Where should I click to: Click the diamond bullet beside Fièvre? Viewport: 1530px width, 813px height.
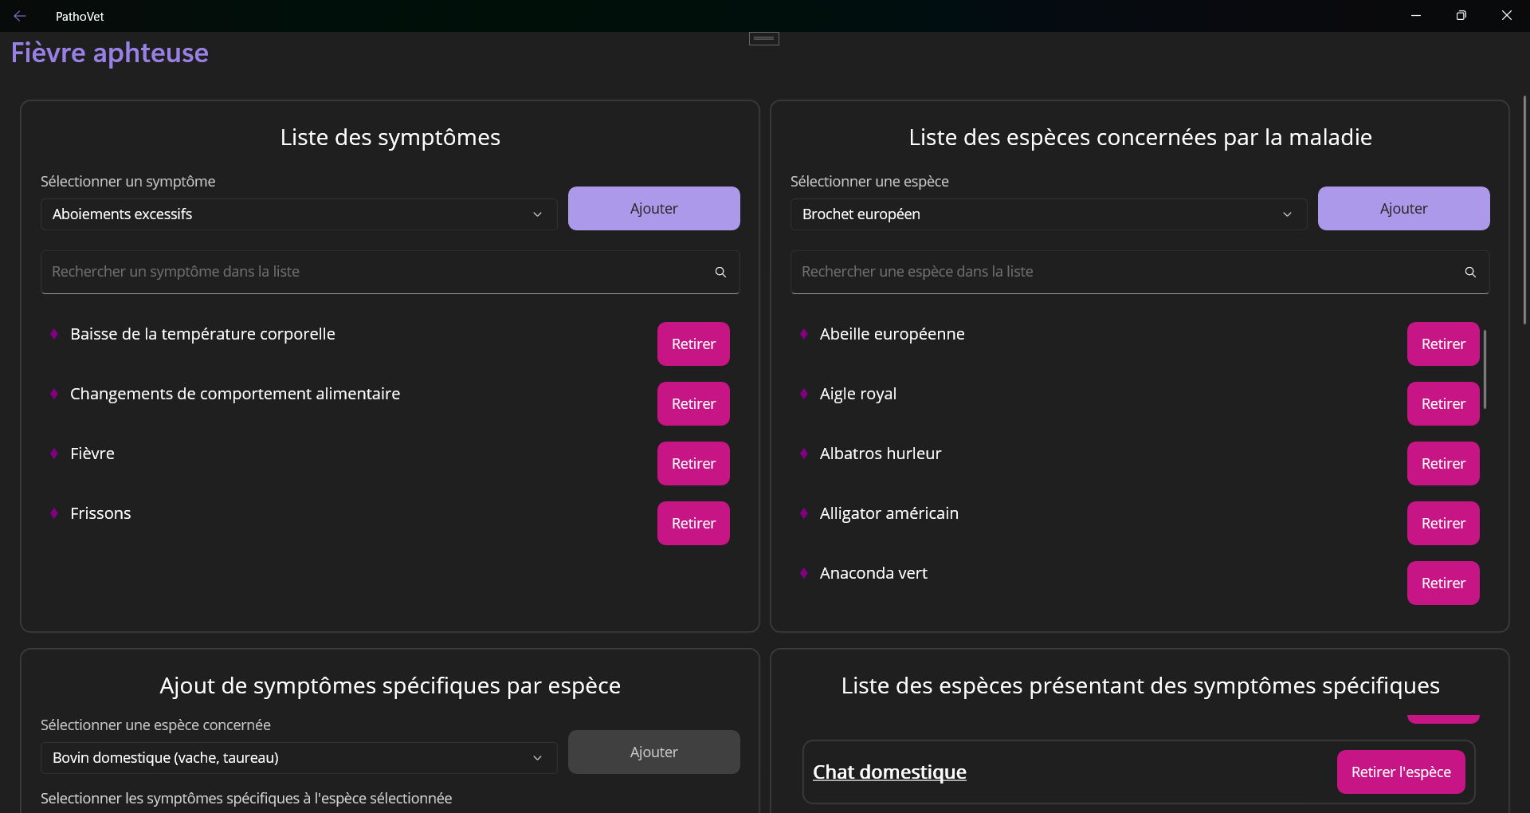tap(54, 454)
